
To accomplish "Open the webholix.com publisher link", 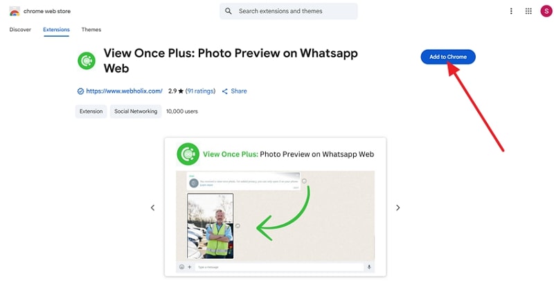I will tap(125, 91).
